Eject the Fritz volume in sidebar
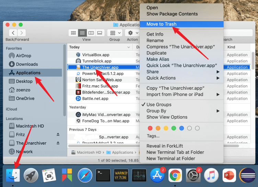Screen dimensions: 258x187 (x=58, y=135)
